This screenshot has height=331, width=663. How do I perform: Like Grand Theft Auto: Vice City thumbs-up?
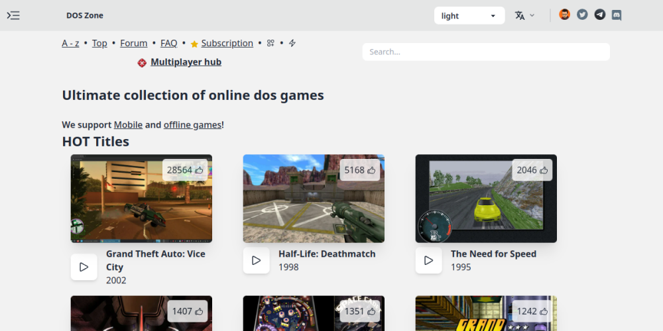click(199, 170)
